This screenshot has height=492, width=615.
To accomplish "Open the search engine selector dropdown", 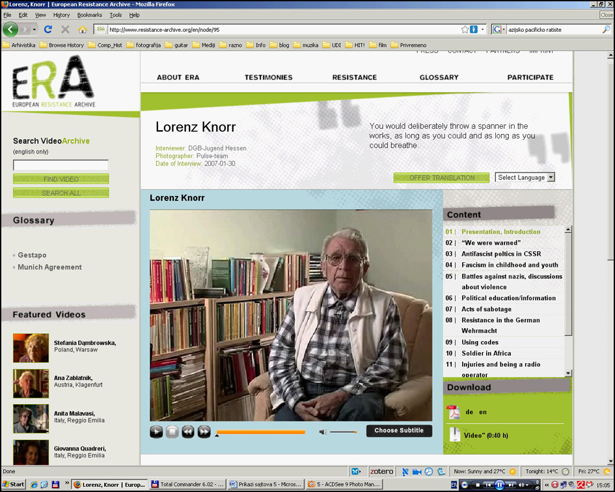I will 499,29.
